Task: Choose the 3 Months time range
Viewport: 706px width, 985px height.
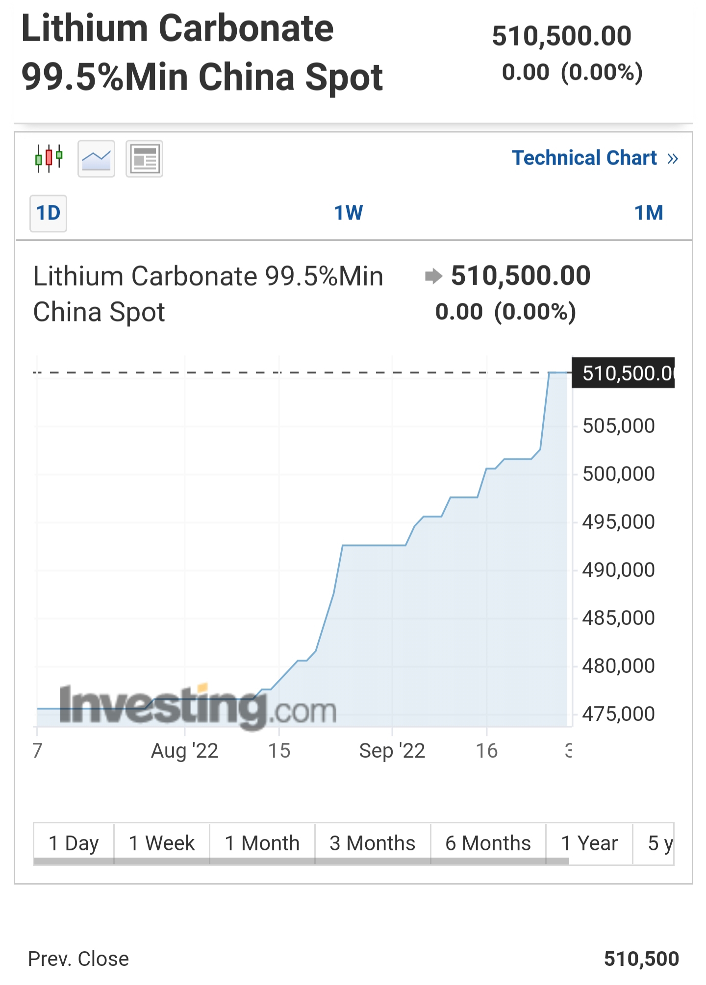Action: click(373, 844)
